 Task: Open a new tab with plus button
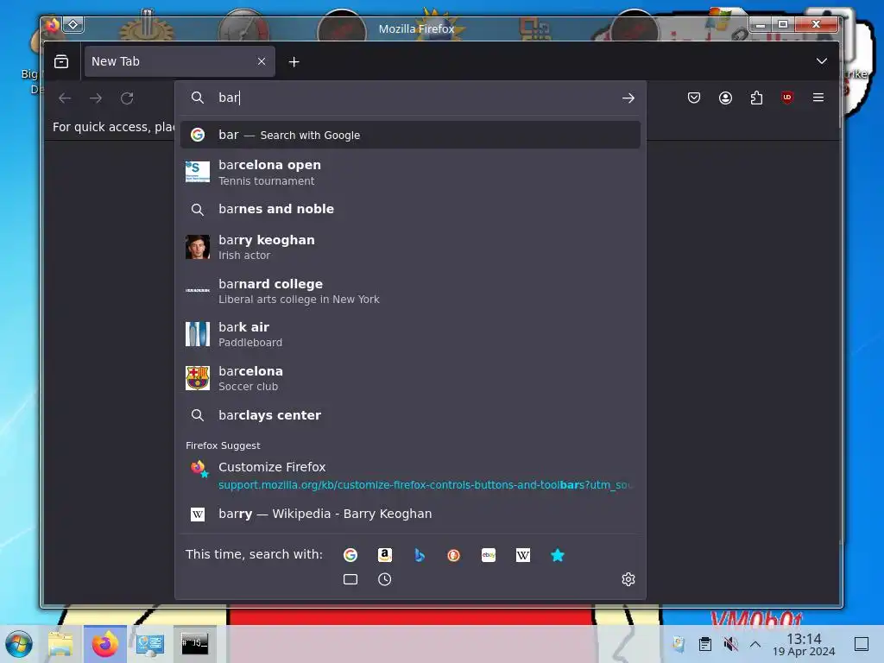[x=294, y=62]
